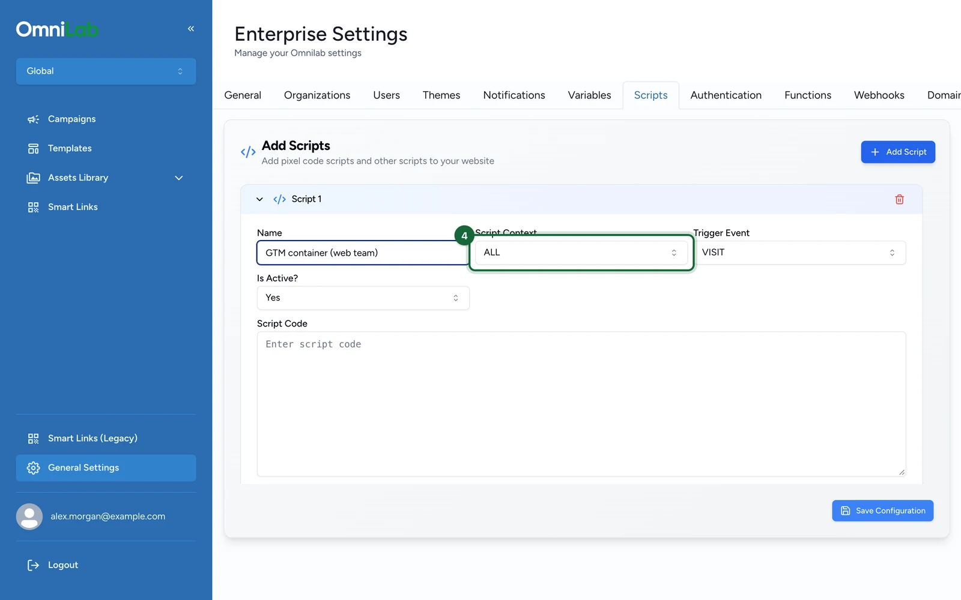Click the Templates layout icon
The height and width of the screenshot is (600, 961).
33,149
